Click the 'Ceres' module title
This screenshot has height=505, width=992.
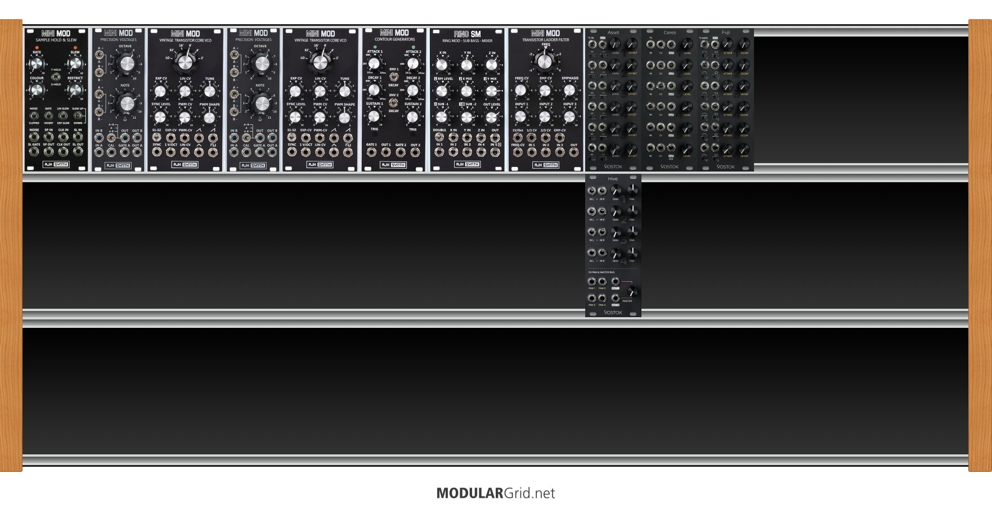tap(670, 33)
